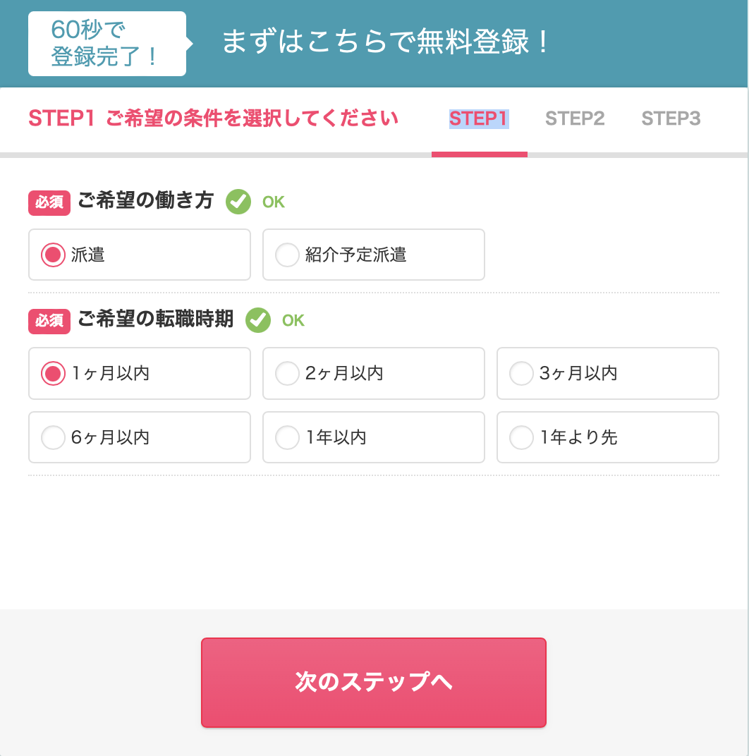The image size is (749, 756).
Task: Choose 1ヶ月以内 as the transfer timing
Action: pos(140,373)
